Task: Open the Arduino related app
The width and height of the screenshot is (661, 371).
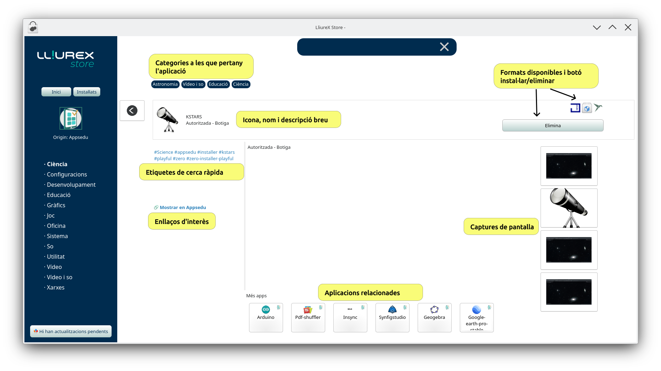Action: tap(266, 317)
